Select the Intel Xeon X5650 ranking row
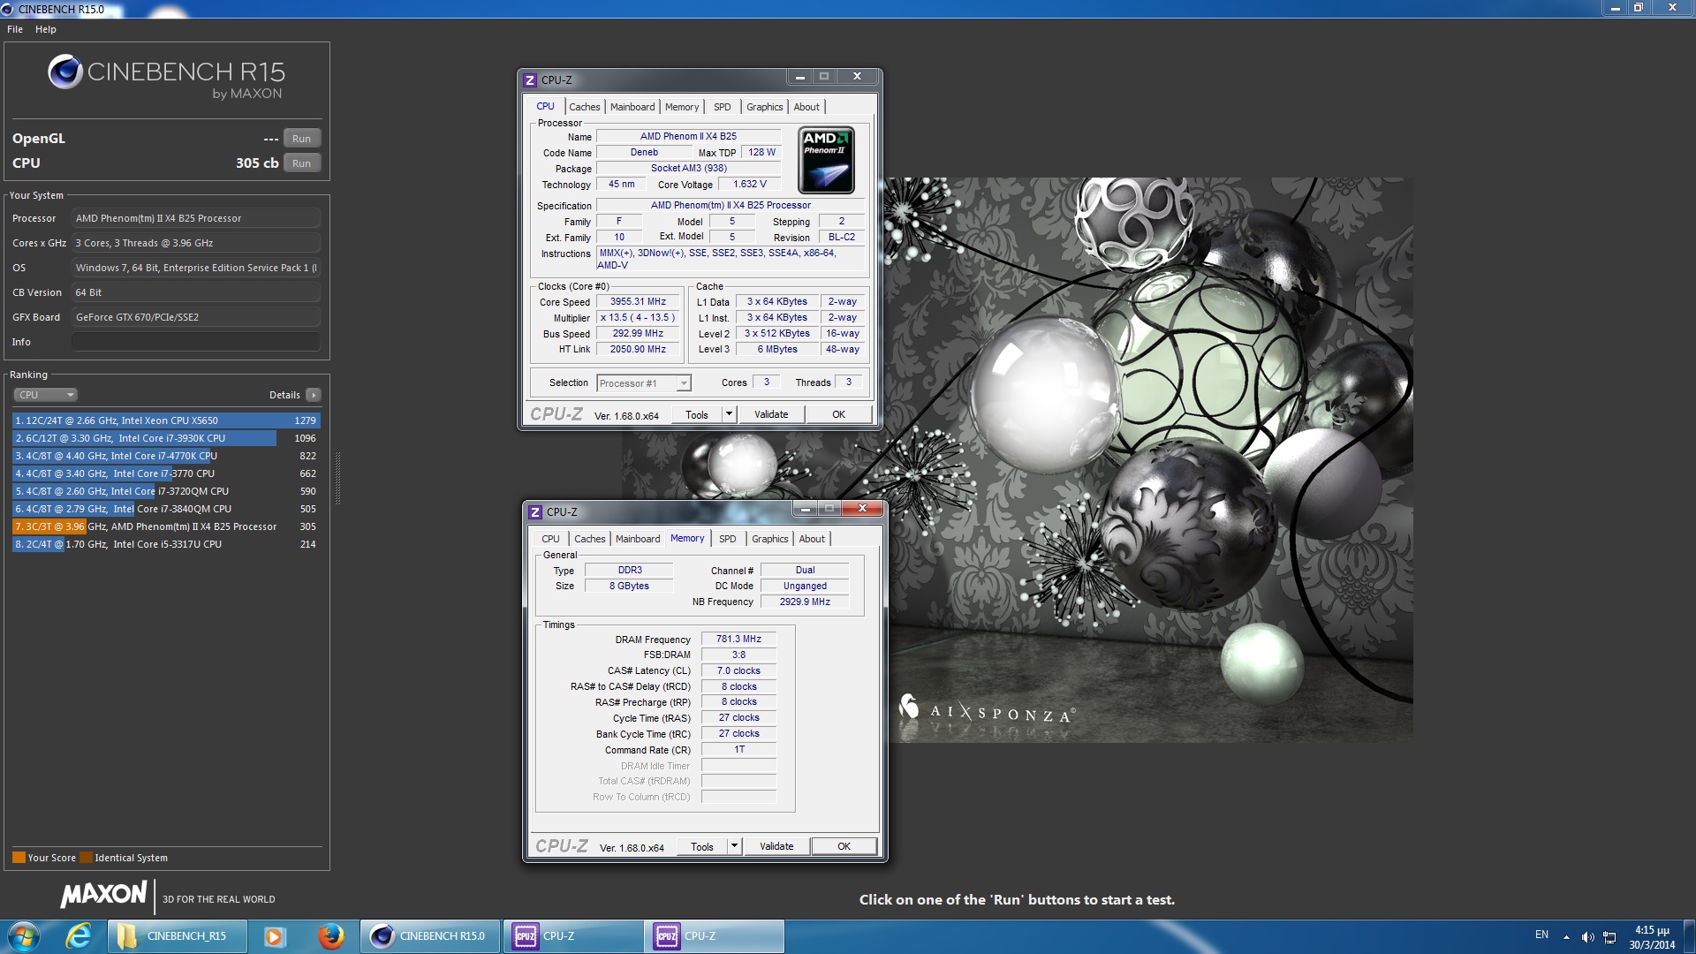Screen dimensions: 1696x954 pos(166,420)
